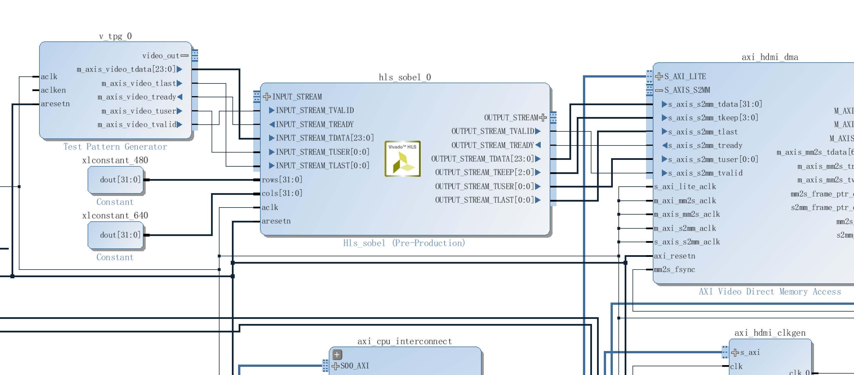Select the OUTPUT_STREAM_TKEEP[2:0] pin arrow

(538, 172)
